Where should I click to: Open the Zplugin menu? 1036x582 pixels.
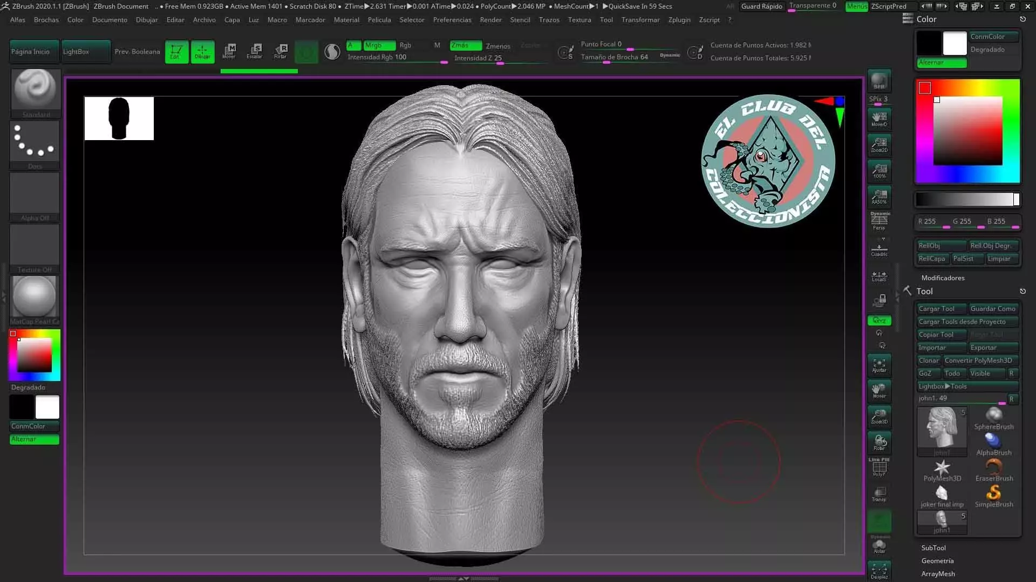click(x=679, y=19)
